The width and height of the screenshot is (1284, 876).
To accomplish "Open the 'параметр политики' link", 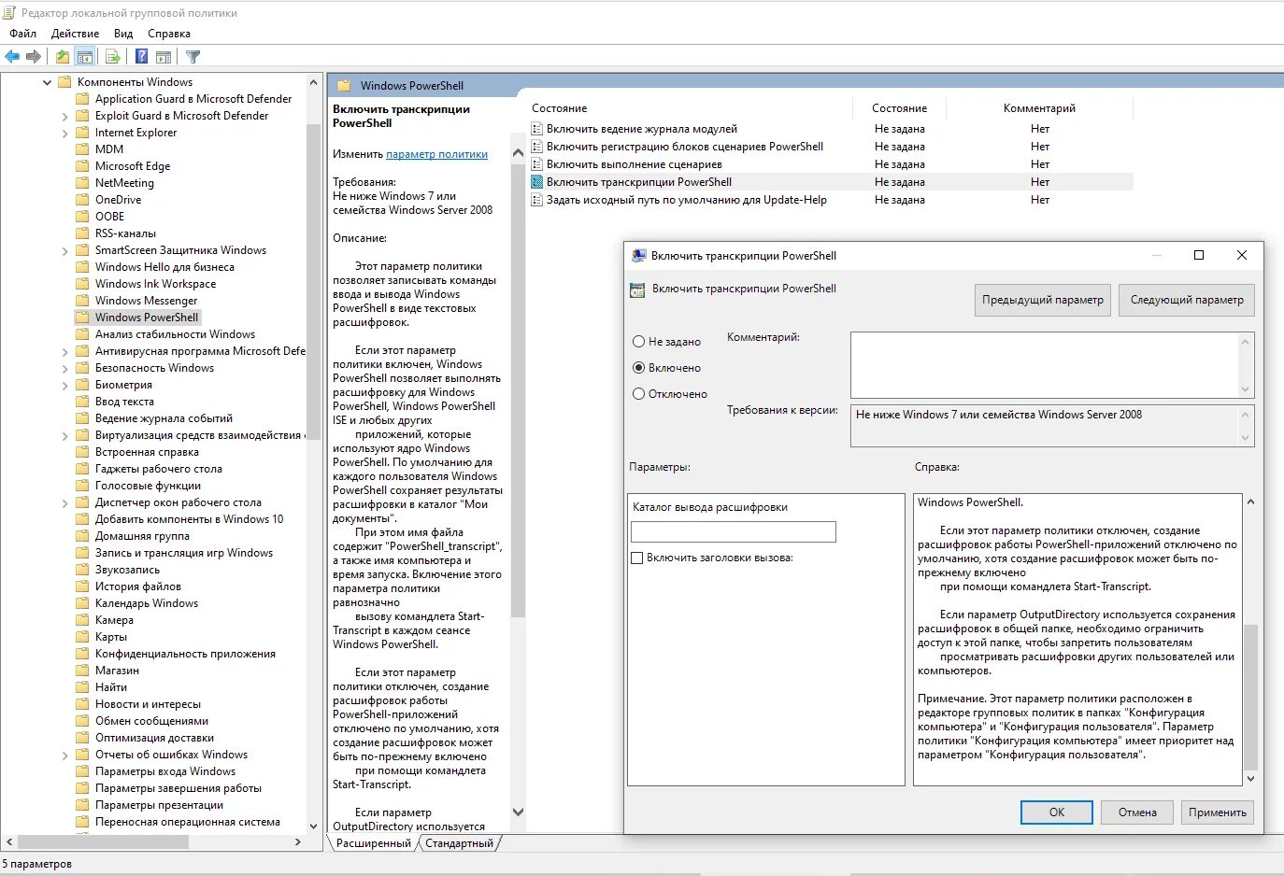I will tap(436, 154).
